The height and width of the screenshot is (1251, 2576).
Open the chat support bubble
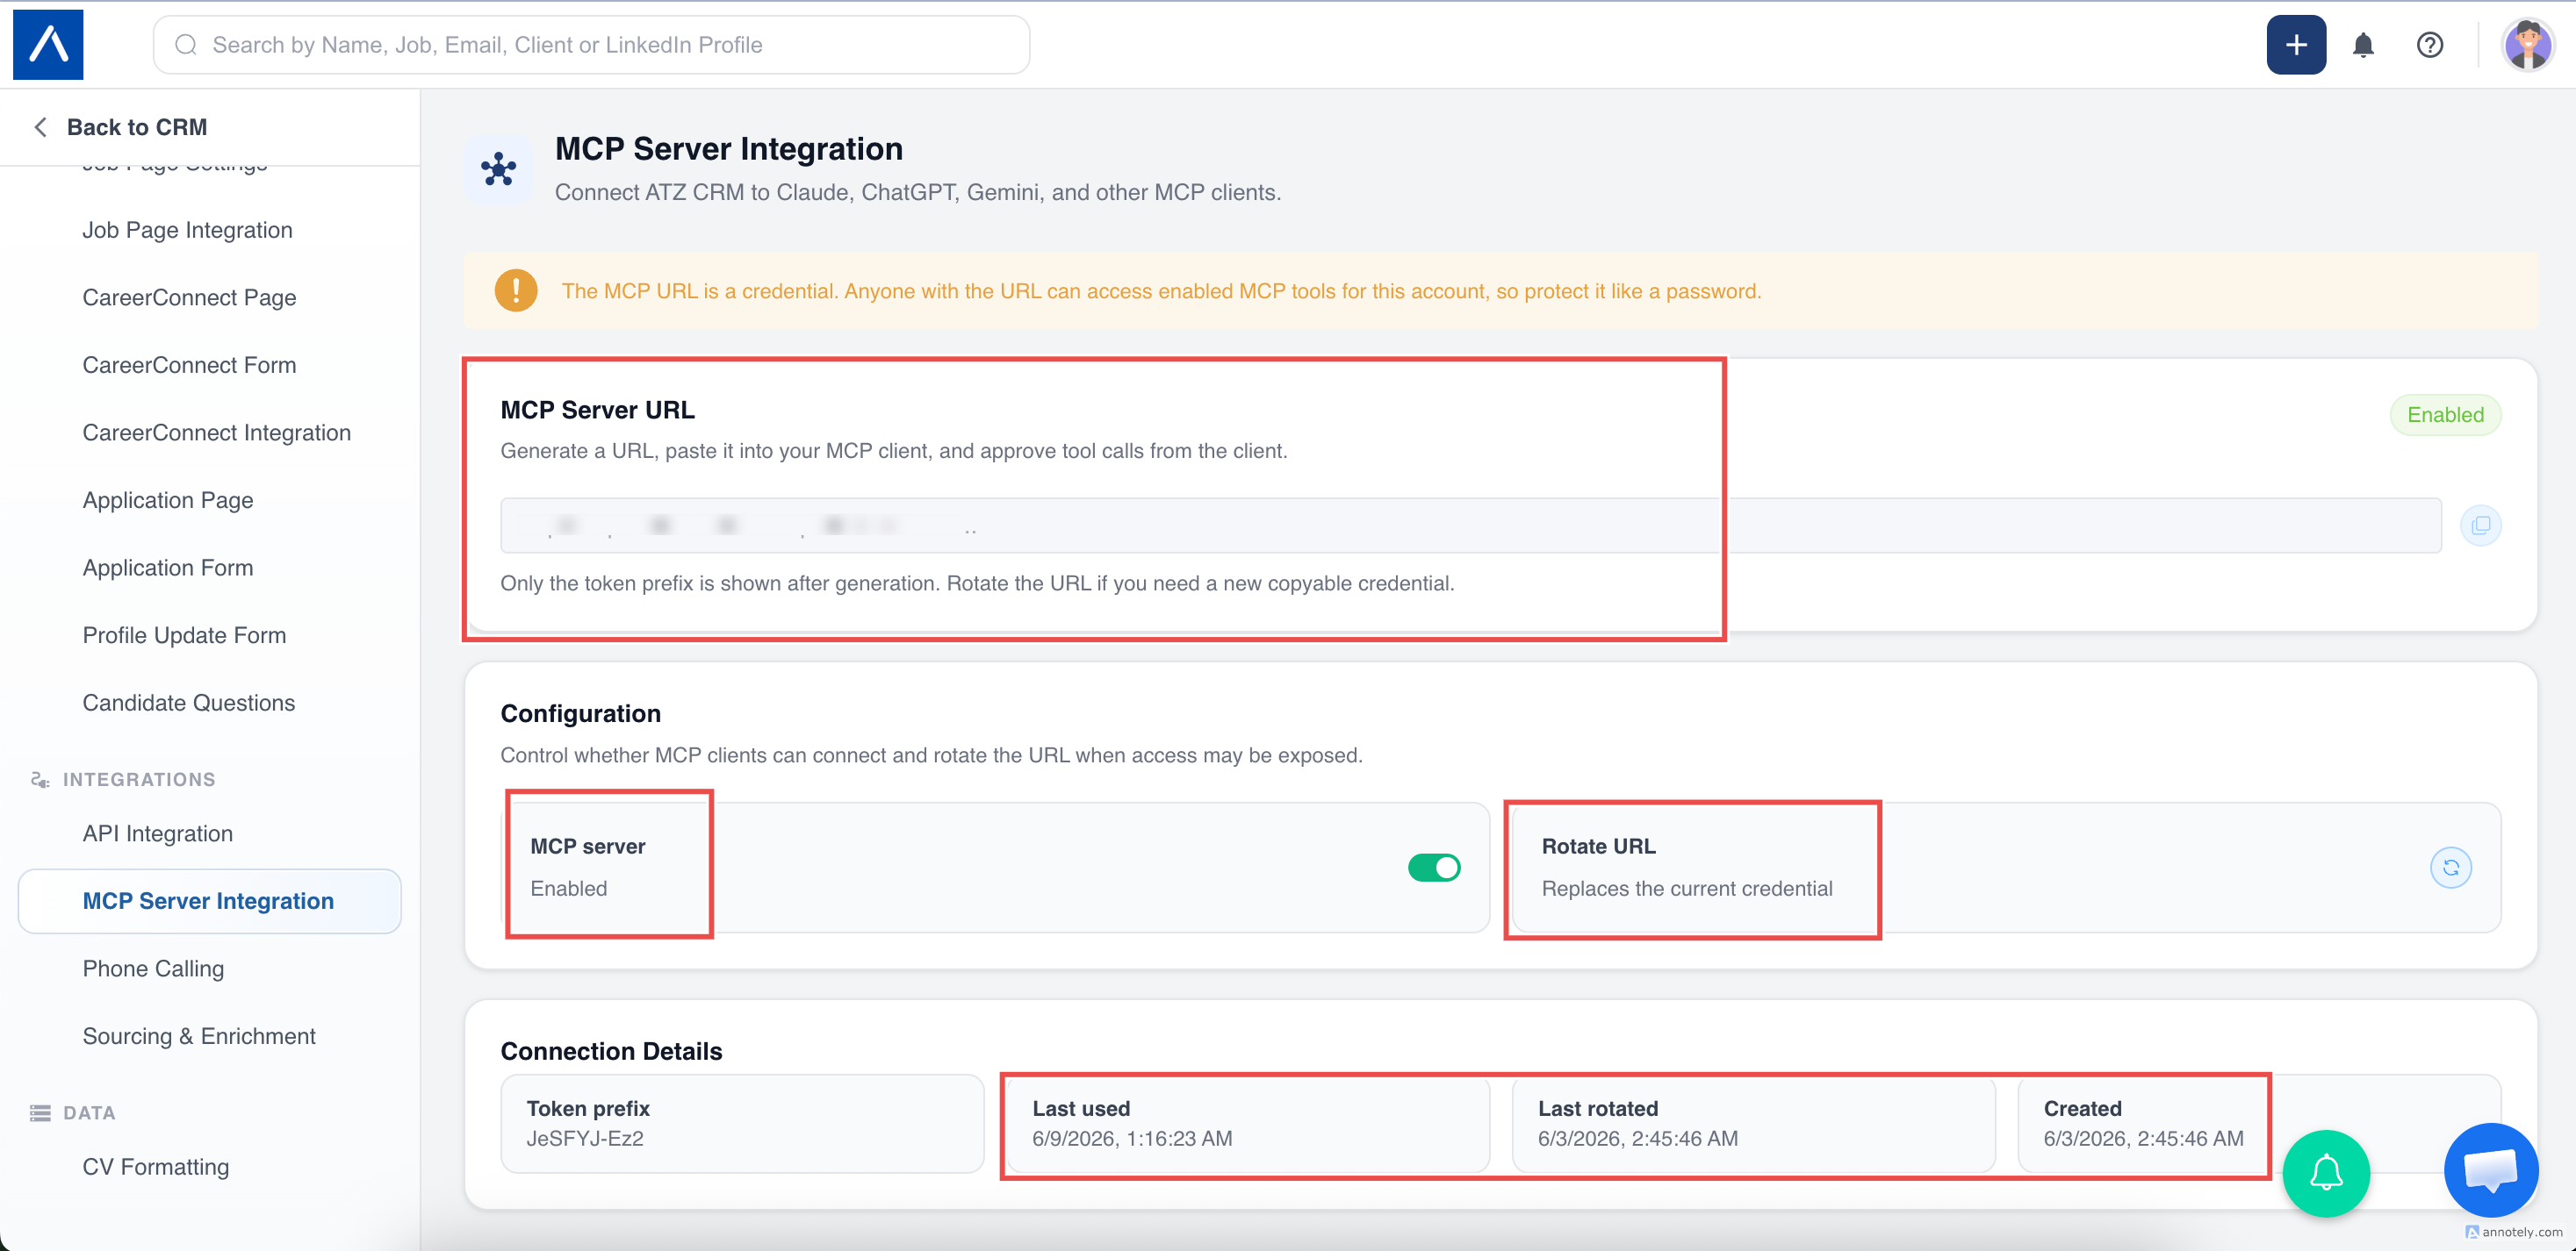tap(2491, 1170)
